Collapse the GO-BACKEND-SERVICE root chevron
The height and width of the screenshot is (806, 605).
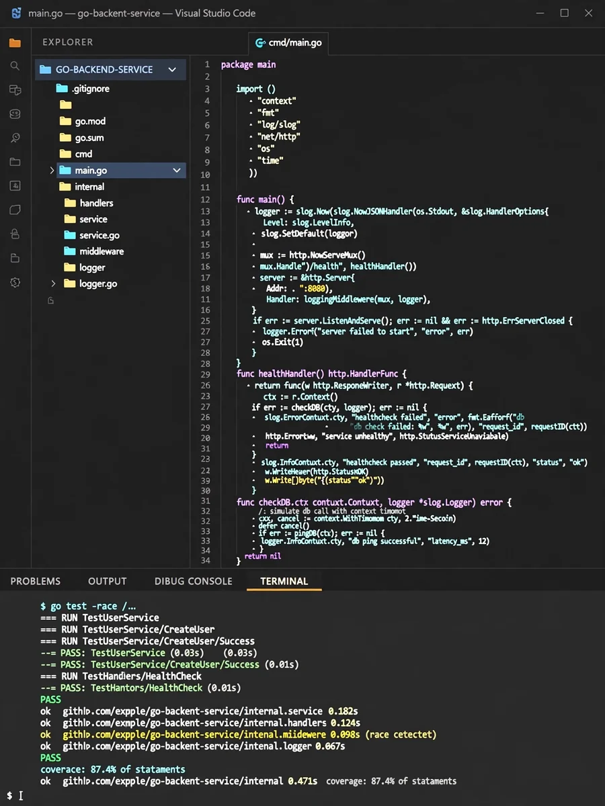(172, 69)
